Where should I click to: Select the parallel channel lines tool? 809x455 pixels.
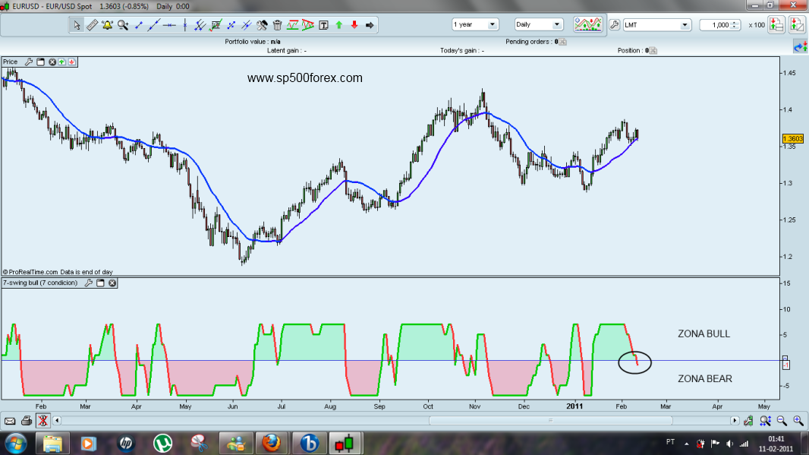200,25
